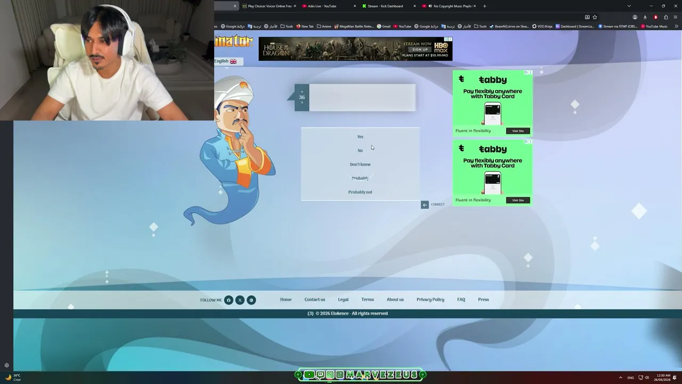682x384 pixels.
Task: Close the Adin Live - YouTube tab
Action: point(355,6)
